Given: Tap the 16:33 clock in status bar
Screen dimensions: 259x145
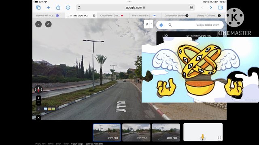Looking at the screenshot, I should [223, 2].
